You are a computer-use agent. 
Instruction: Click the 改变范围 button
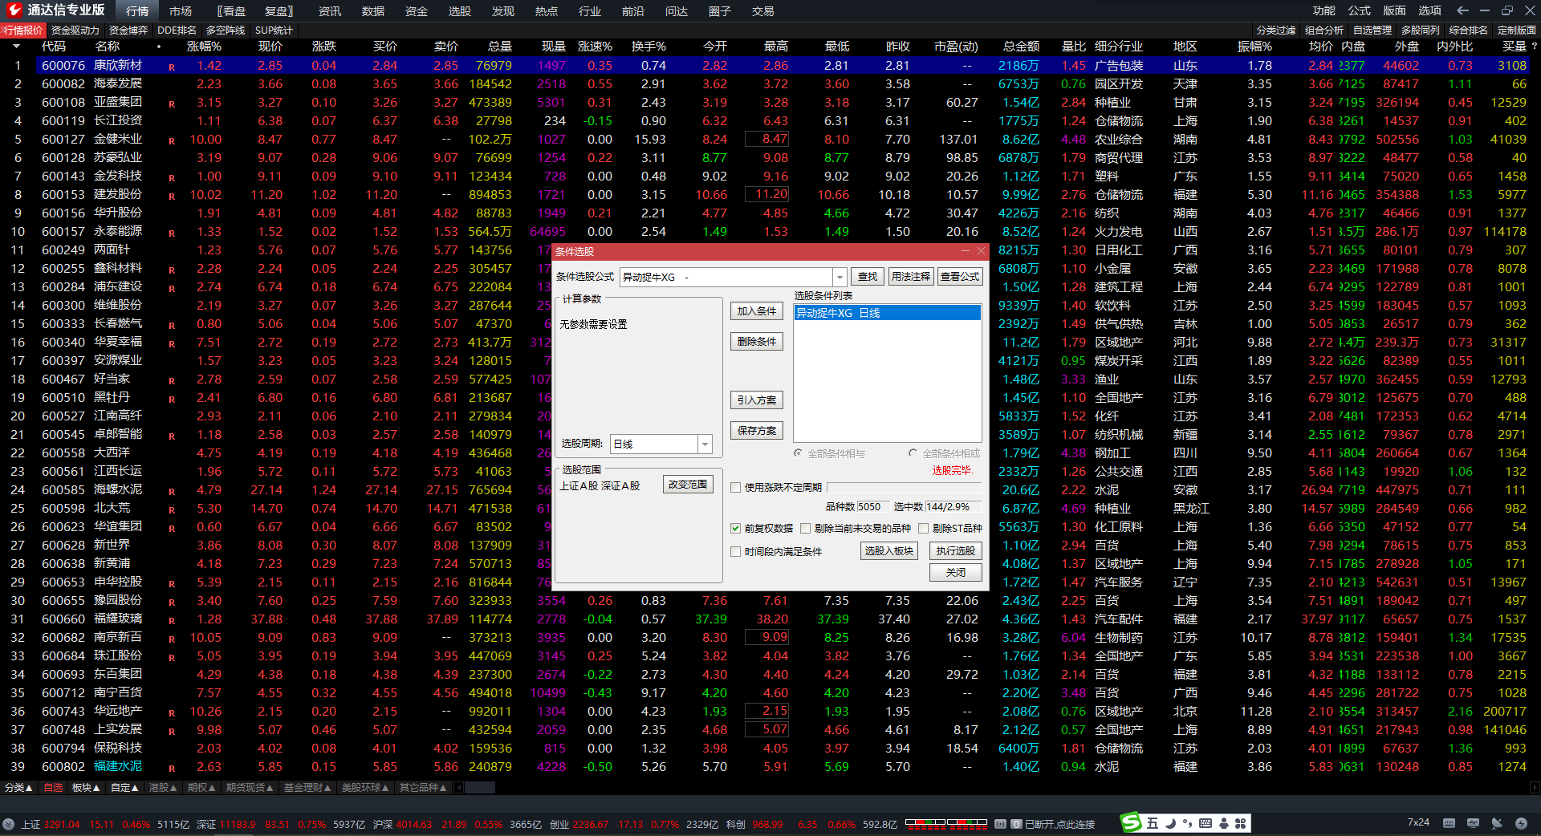(x=688, y=485)
